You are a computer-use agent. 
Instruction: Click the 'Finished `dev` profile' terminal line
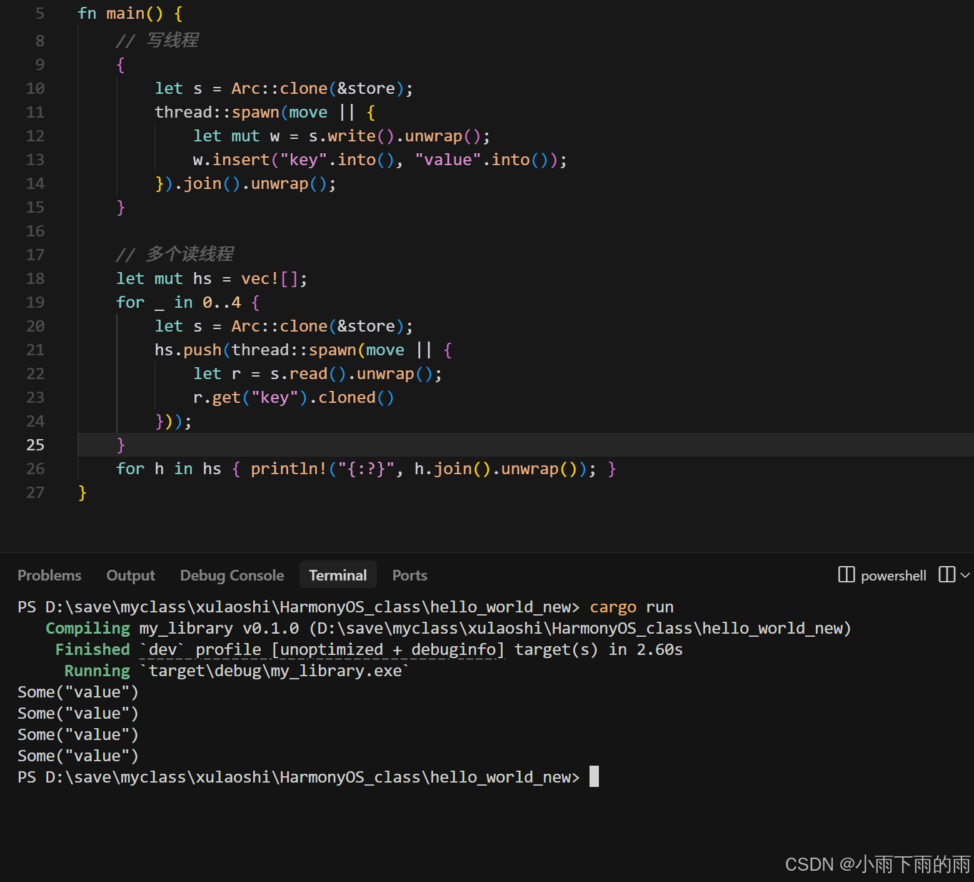[x=369, y=649]
